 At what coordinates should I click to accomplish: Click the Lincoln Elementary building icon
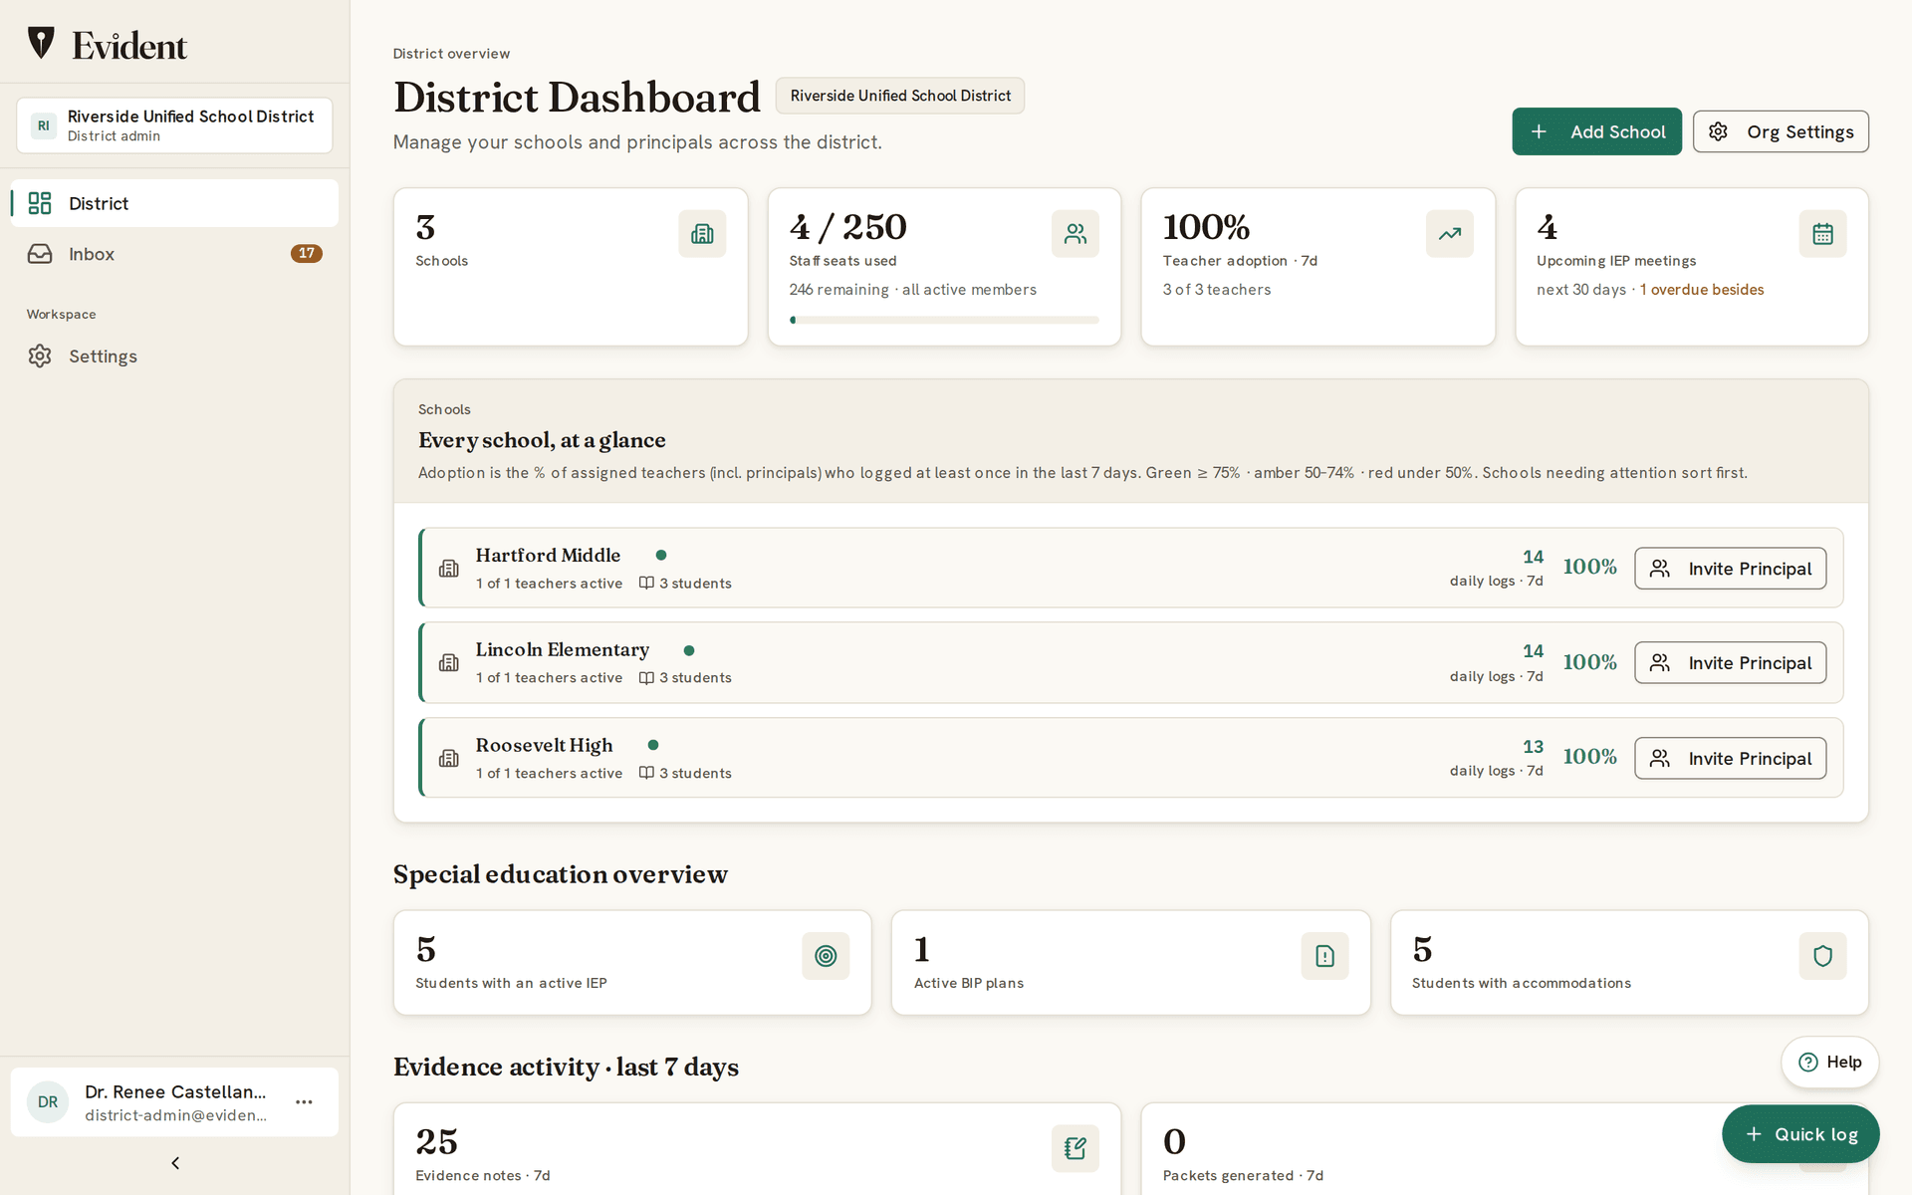[x=449, y=663]
